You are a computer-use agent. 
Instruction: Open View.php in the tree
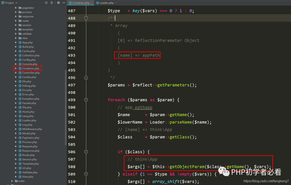28,177
